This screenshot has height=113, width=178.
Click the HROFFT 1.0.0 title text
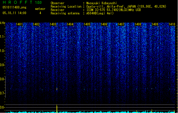pyautogui.click(x=22, y=2)
